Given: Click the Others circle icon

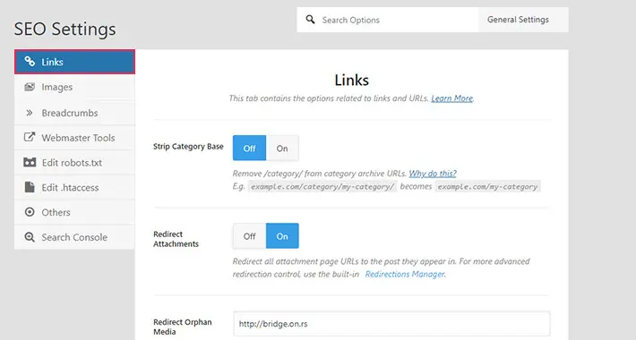Looking at the screenshot, I should click(30, 212).
